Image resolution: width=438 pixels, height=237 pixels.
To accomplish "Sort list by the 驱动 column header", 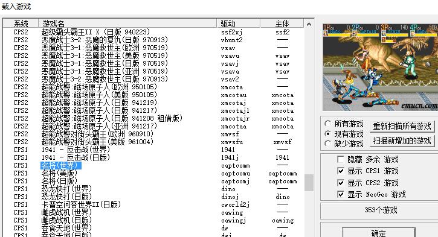I will click(239, 24).
